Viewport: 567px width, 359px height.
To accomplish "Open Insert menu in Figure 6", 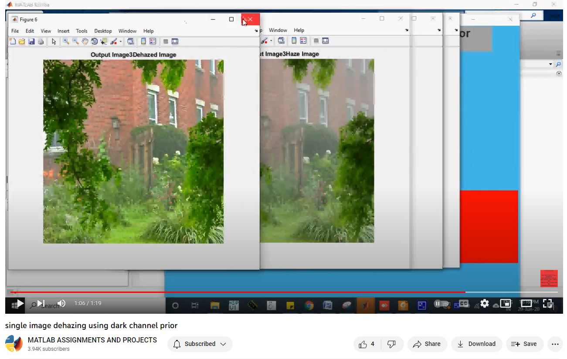I will click(63, 31).
